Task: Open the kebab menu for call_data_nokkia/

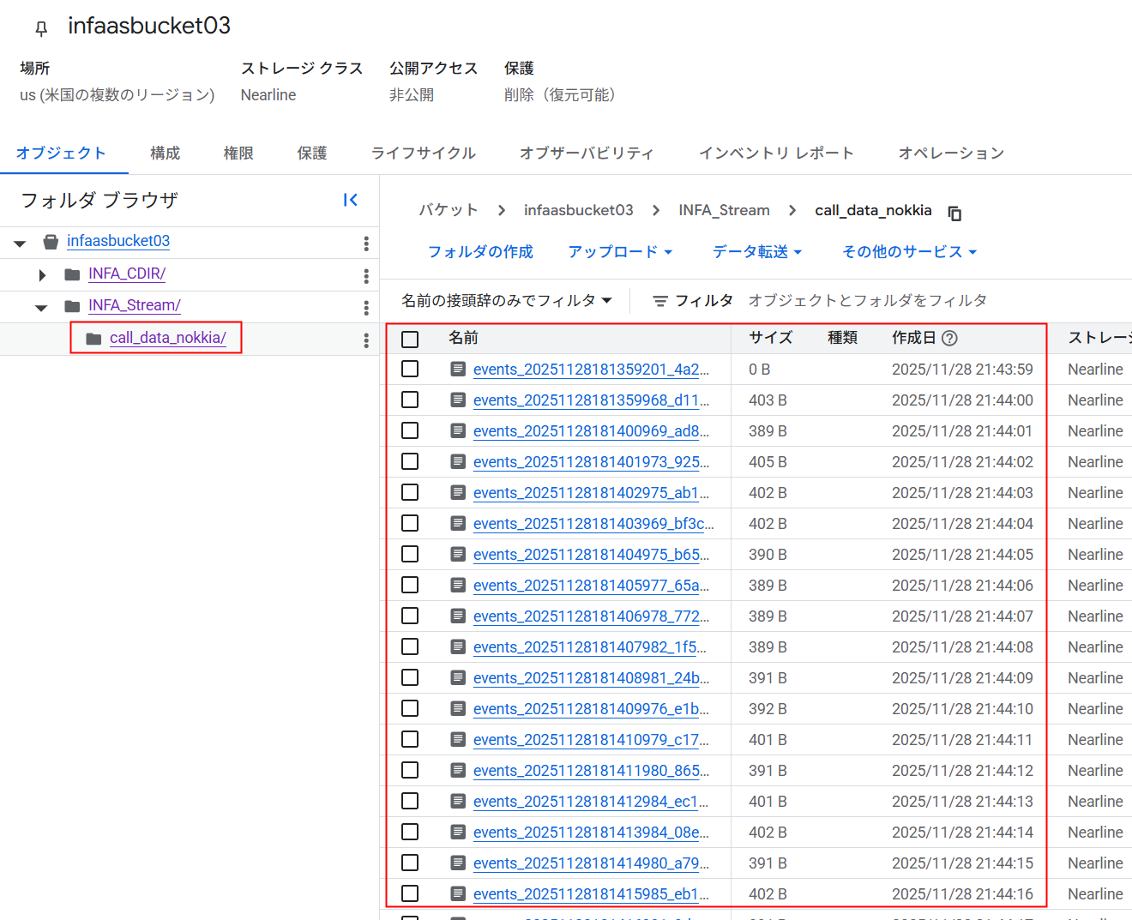Action: 366,338
